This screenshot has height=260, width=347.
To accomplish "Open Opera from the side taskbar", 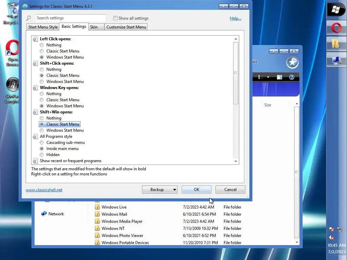I will coord(336,28).
